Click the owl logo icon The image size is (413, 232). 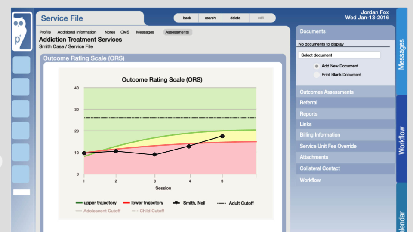click(22, 31)
